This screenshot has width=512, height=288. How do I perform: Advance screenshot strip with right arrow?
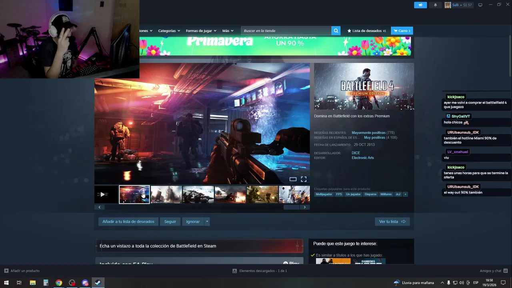coord(304,207)
